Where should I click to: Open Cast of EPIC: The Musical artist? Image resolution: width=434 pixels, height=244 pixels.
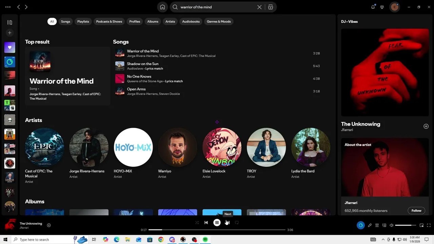(44, 147)
